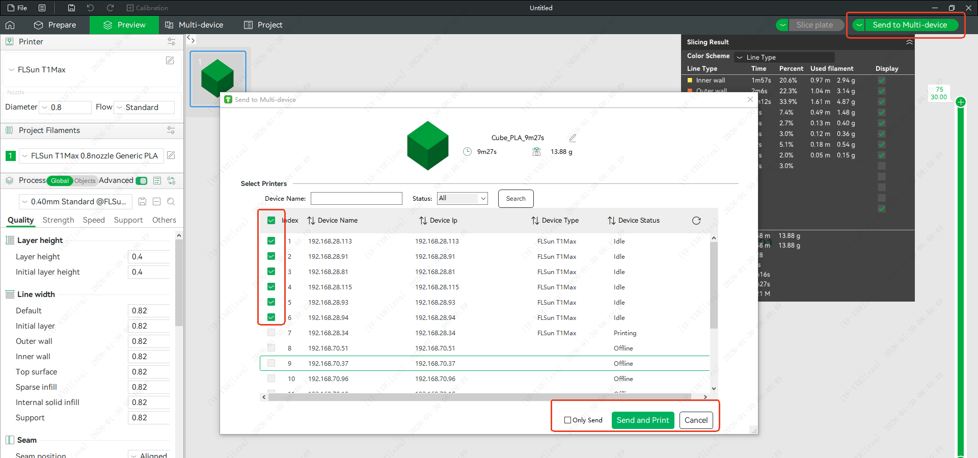Open the Strength settings tab
This screenshot has width=978, height=458.
tap(58, 220)
